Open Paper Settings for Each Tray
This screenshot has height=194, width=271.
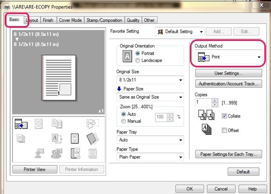[228, 154]
